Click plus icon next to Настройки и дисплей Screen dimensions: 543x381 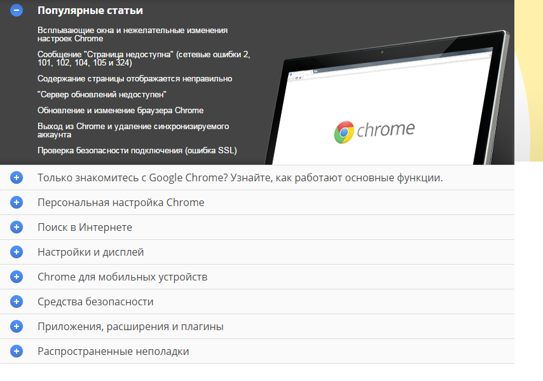pos(17,252)
